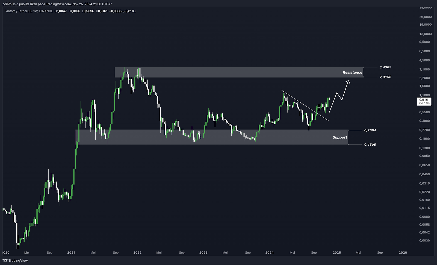Click the 0,0950 price axis label
The image size is (437, 265).
coord(424,156)
